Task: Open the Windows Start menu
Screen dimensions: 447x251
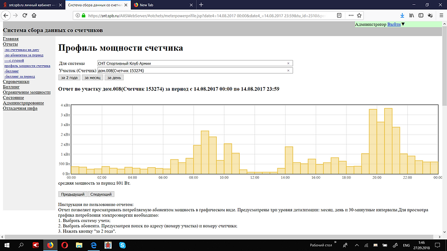Action: (x=7, y=245)
